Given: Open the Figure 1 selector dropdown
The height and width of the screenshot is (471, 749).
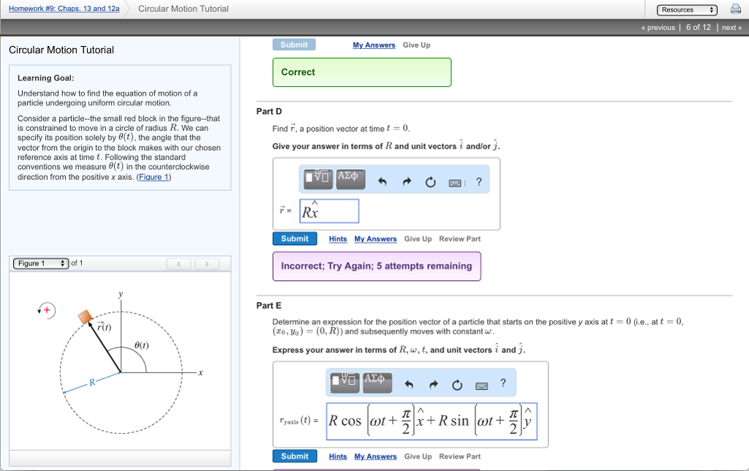Looking at the screenshot, I should (40, 263).
